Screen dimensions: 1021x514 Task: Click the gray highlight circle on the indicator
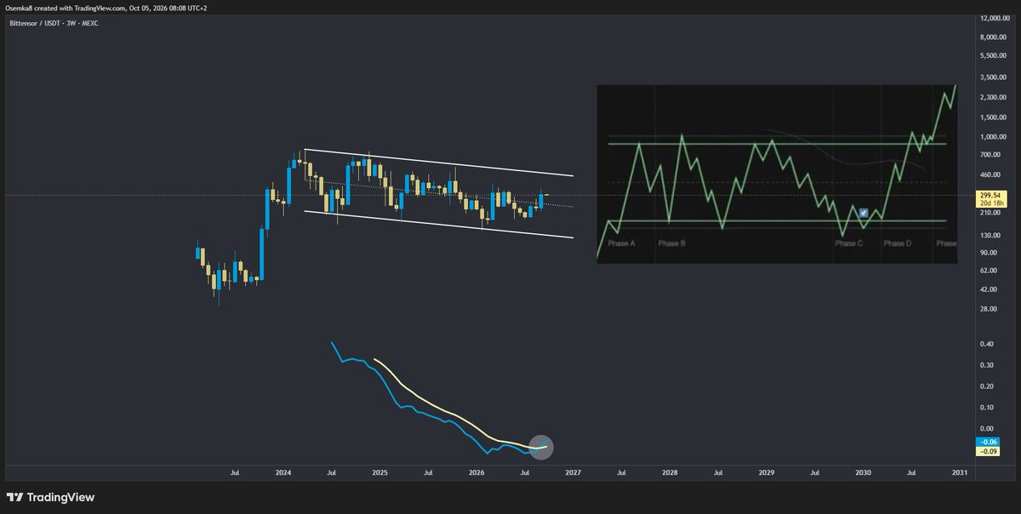(541, 448)
